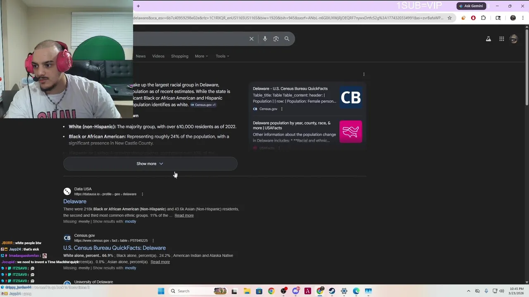The image size is (529, 297).
Task: Expand the More search filters dropdown
Action: tap(201, 56)
